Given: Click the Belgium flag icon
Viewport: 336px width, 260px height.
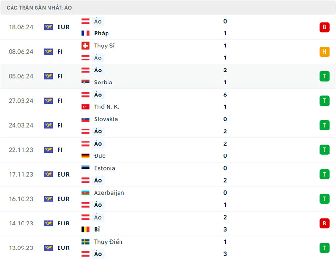Looking at the screenshot, I should point(85,229).
